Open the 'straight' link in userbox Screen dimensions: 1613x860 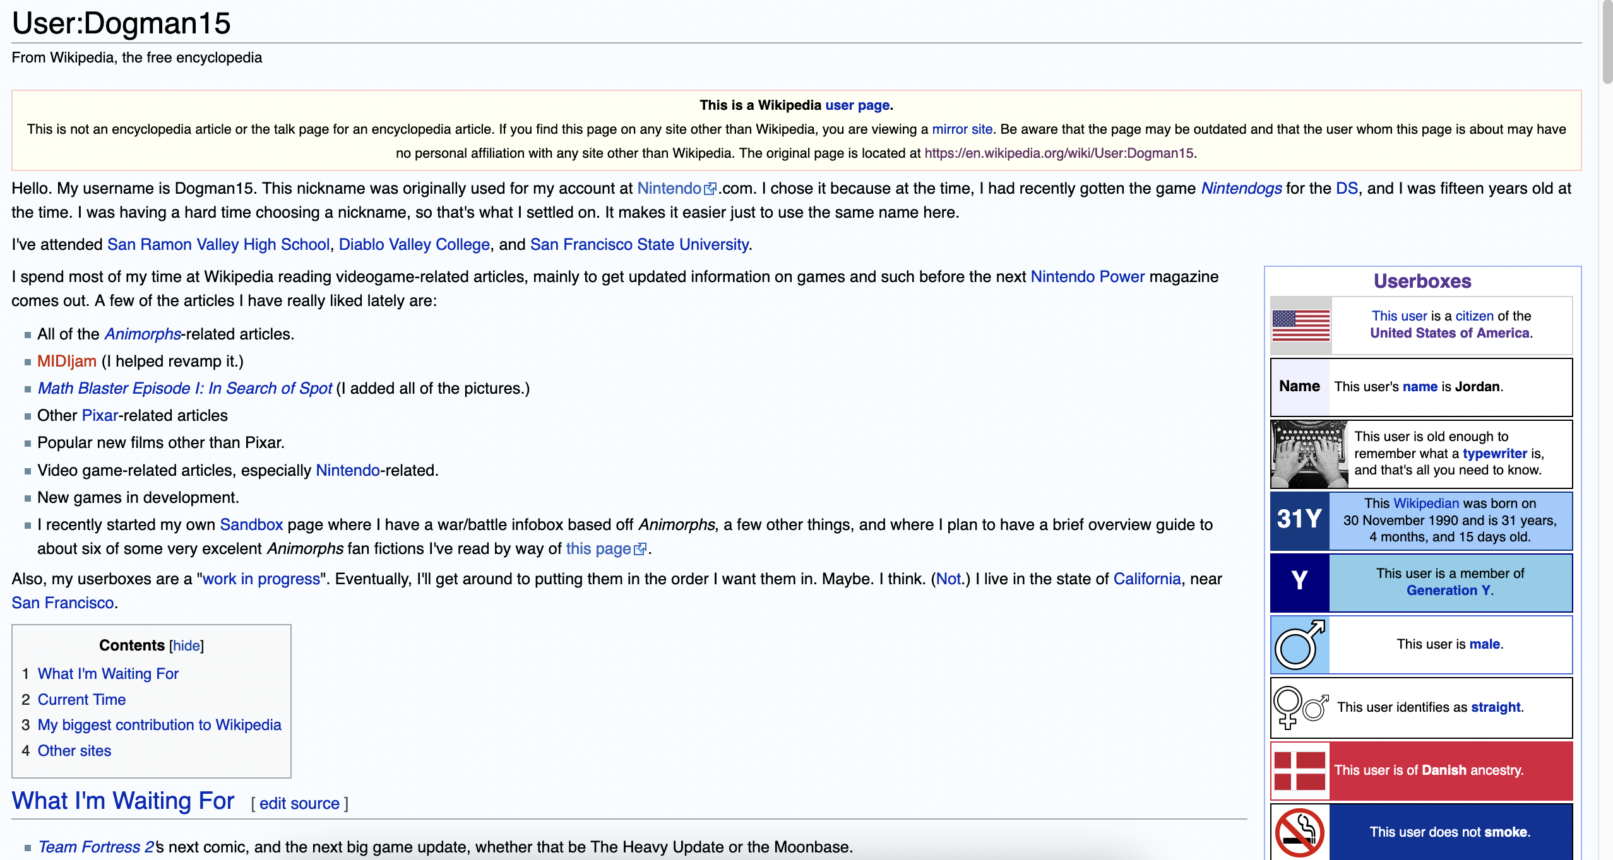(1495, 707)
